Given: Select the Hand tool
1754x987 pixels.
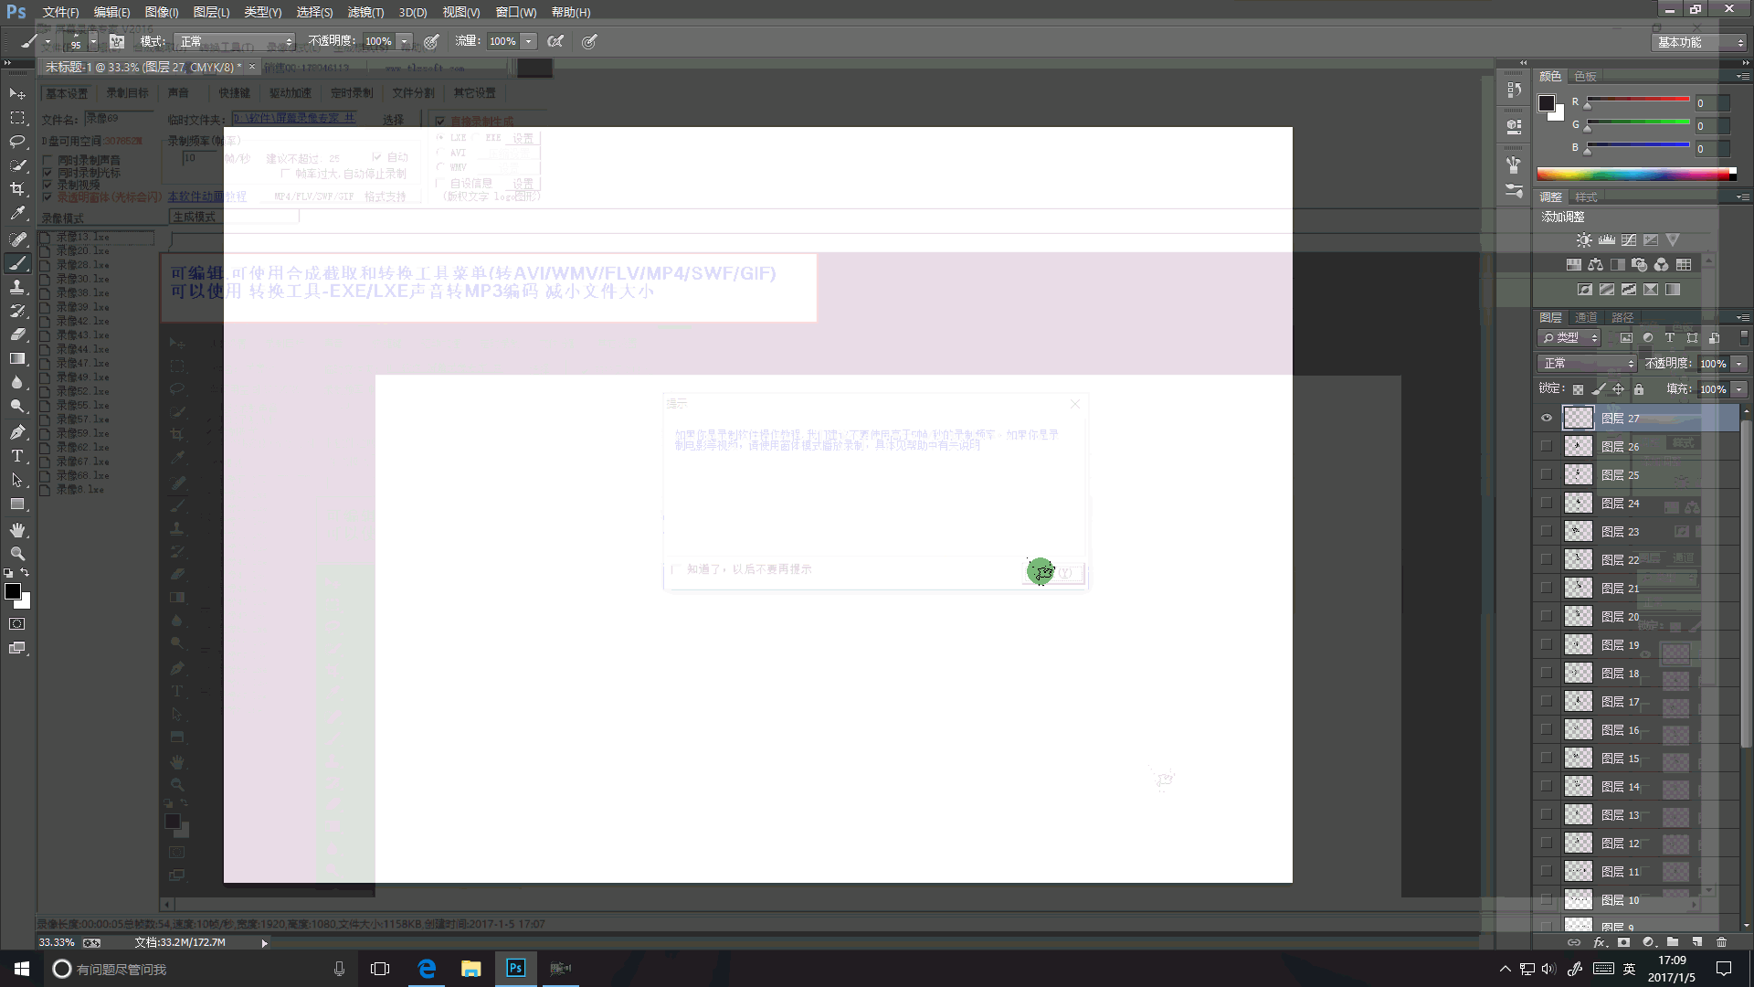Looking at the screenshot, I should 17,530.
